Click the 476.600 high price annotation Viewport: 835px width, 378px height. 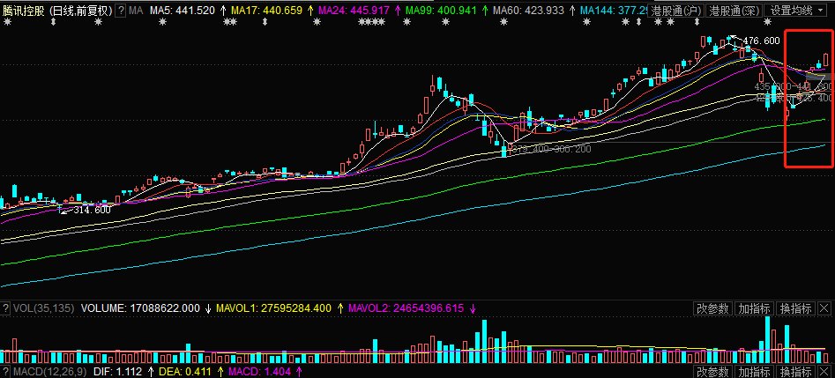click(x=761, y=41)
